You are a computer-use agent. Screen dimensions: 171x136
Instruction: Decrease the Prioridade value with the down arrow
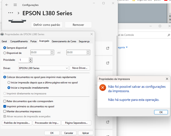(30, 62)
